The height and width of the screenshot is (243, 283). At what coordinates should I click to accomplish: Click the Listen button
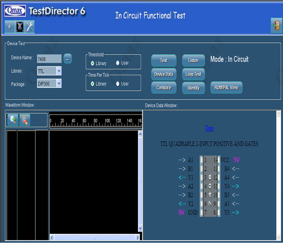194,61
